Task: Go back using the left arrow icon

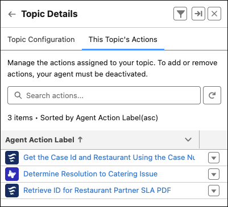Action: coord(12,14)
